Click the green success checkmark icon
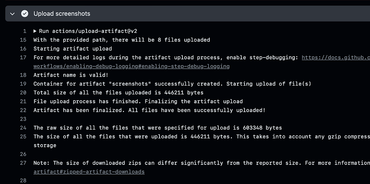Image resolution: width=370 pixels, height=184 pixels. pos(25,14)
